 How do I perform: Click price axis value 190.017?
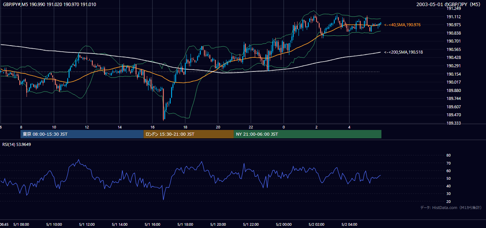454,82
